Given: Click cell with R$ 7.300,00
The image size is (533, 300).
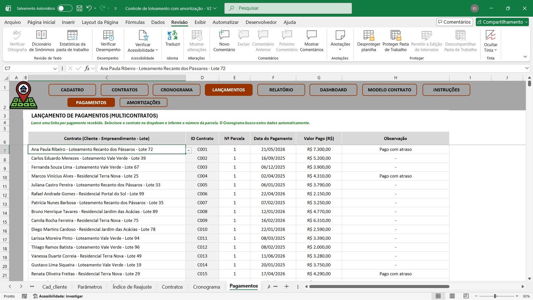Looking at the screenshot, I should [x=319, y=149].
